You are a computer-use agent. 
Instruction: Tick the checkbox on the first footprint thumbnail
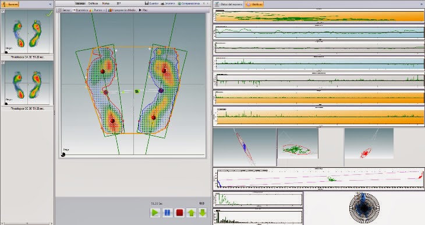[3, 11]
